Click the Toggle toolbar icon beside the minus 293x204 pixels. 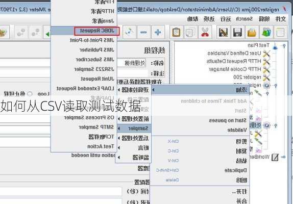(x=129, y=33)
